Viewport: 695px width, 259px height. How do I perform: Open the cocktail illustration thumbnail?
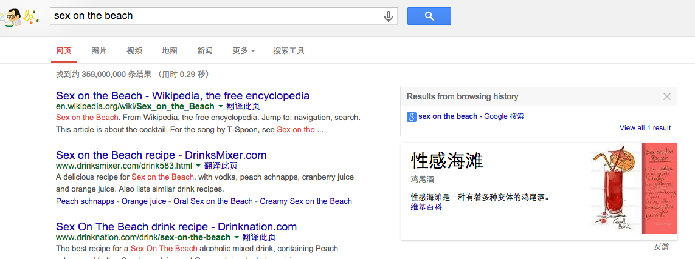[x=634, y=189]
